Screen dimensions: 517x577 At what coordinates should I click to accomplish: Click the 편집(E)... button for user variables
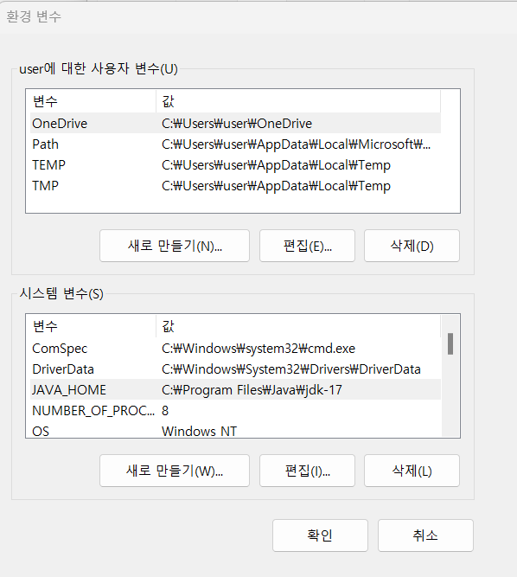point(307,246)
